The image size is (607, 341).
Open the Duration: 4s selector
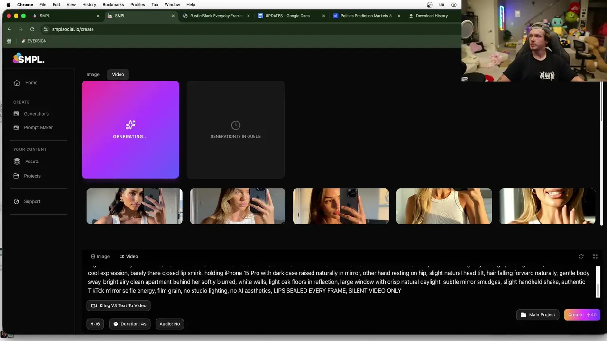130,324
